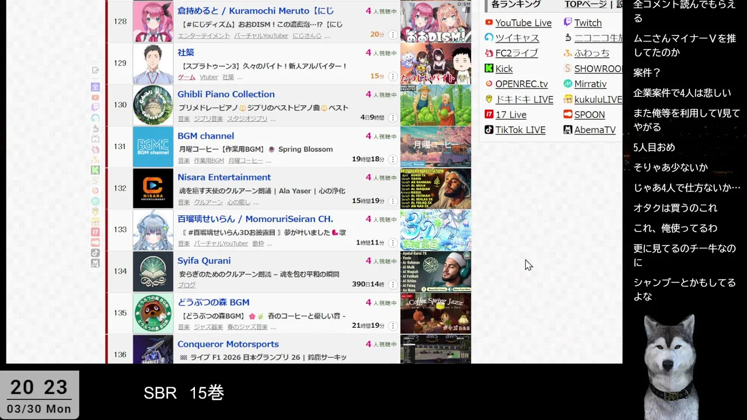Viewport: 747px width, 420px height.
Task: Click the AbemaTV icon in the left sidebar
Action: pos(95,263)
